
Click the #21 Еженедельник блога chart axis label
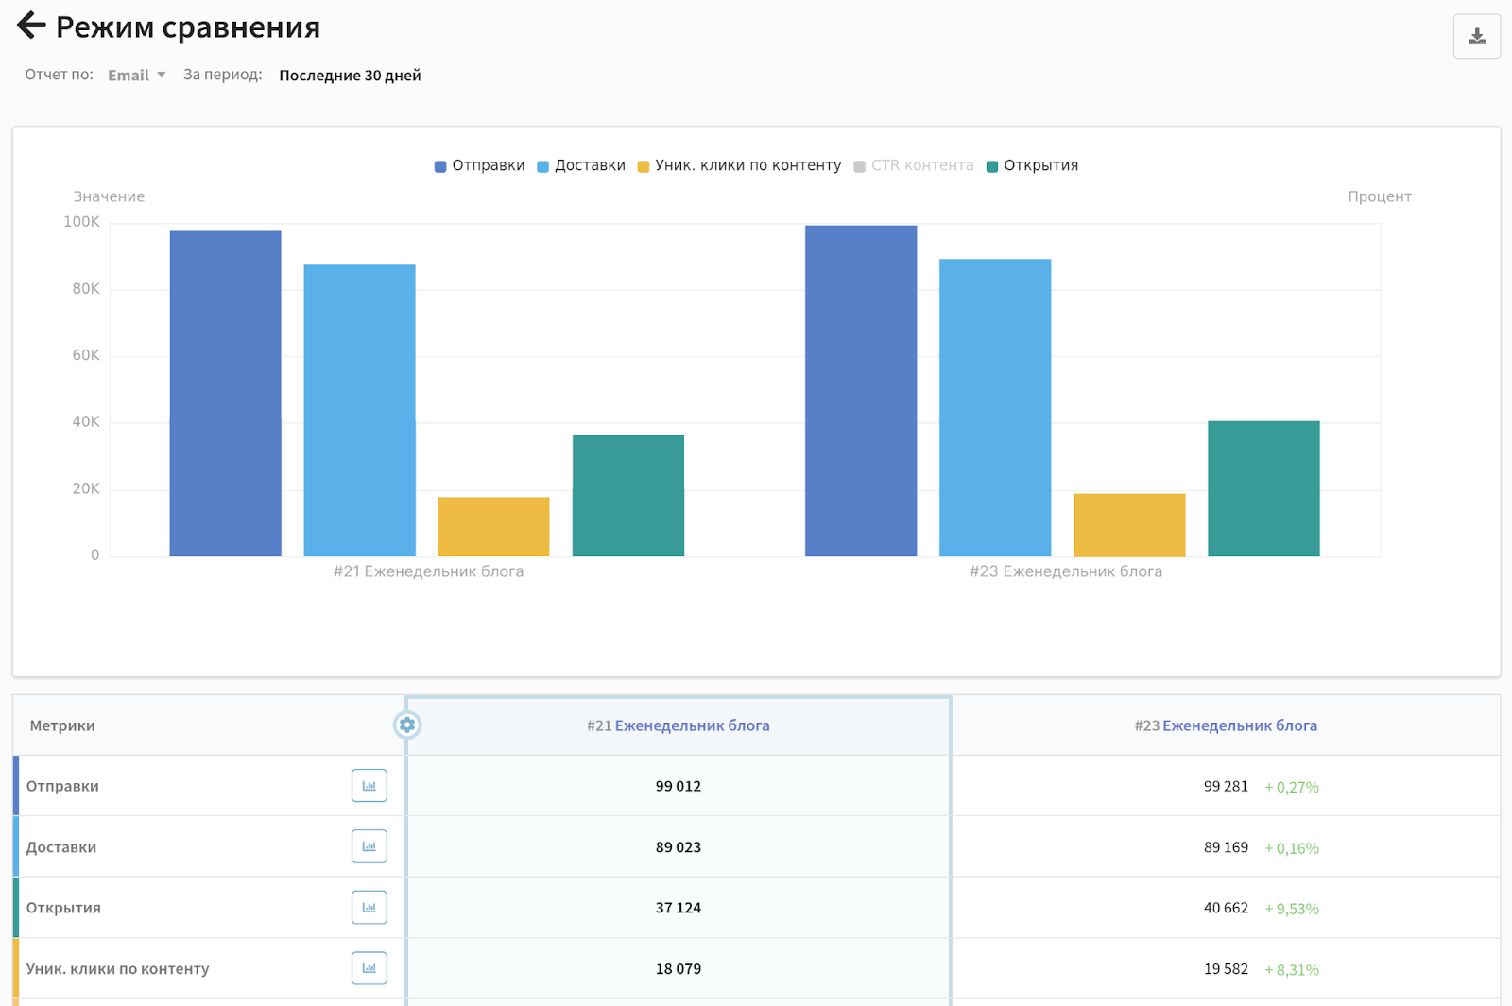point(428,571)
